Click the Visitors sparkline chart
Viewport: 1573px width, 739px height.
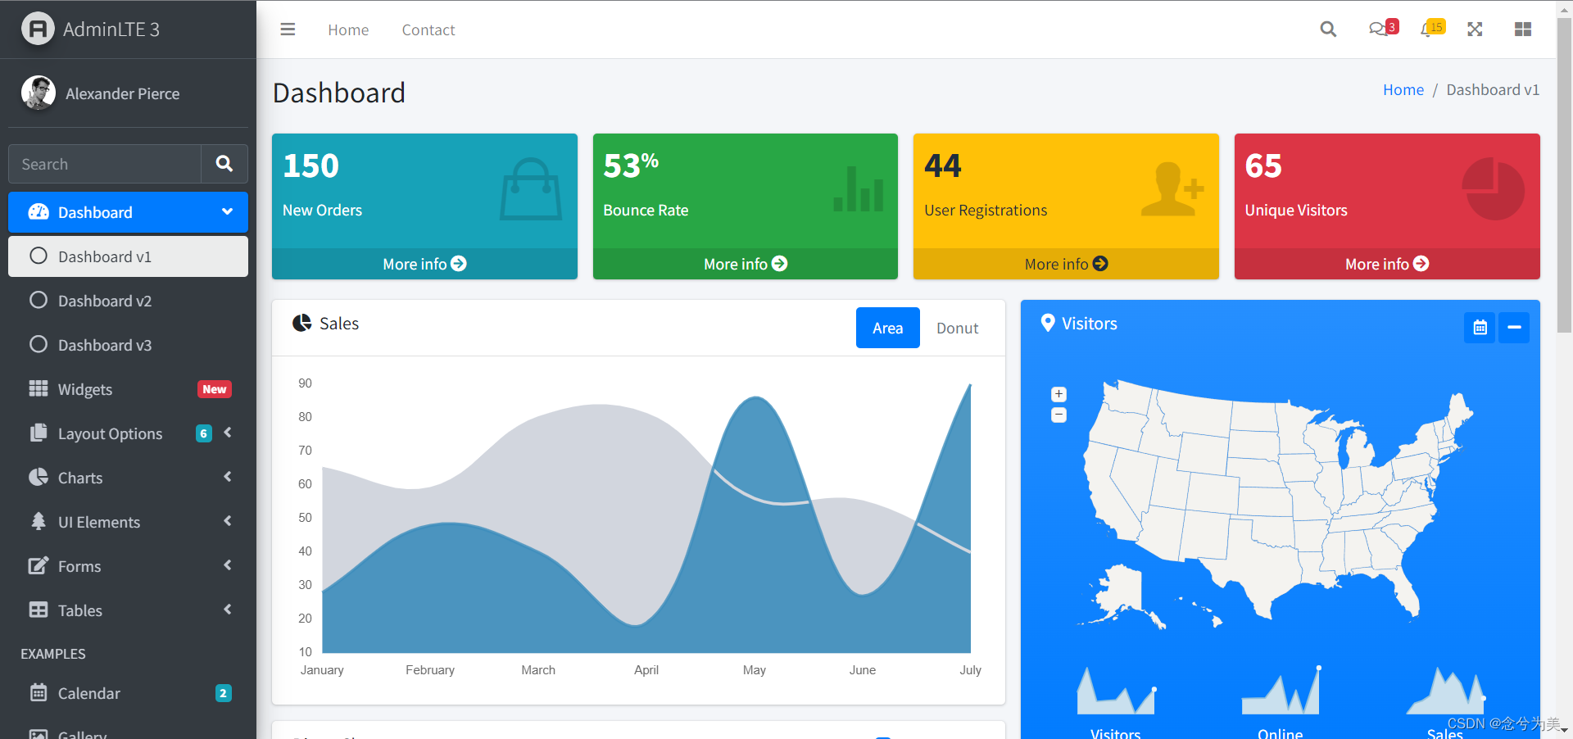[x=1116, y=691]
